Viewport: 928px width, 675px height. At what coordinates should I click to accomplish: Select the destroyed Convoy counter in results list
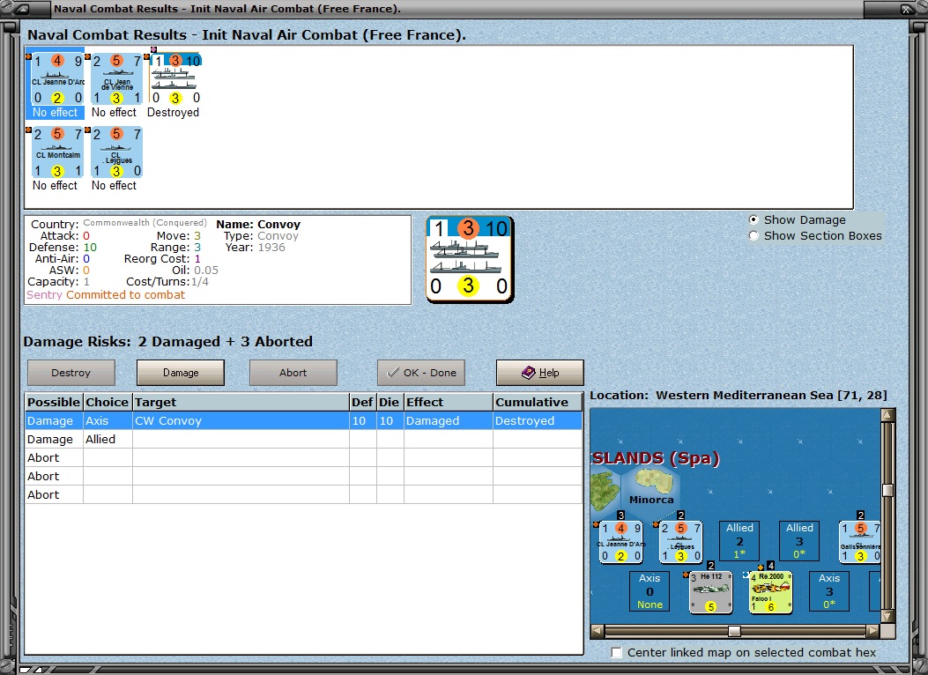[x=175, y=80]
